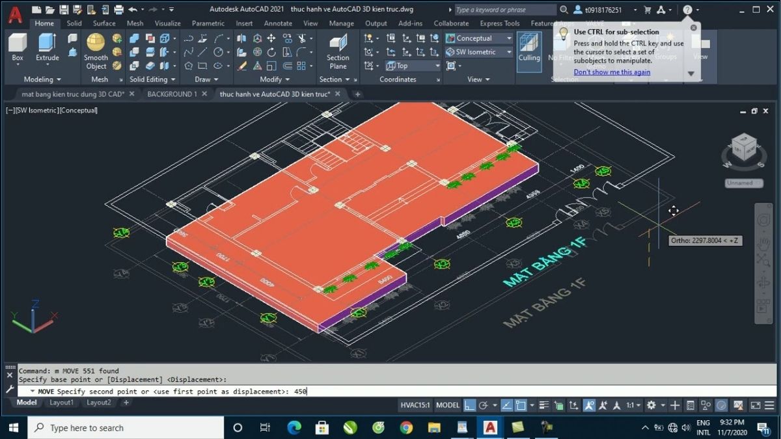Click the Solid Union icon
The image size is (781, 439).
coord(135,38)
